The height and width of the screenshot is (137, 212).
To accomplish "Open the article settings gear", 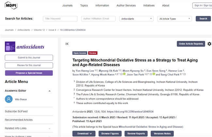I will (x=209, y=44).
